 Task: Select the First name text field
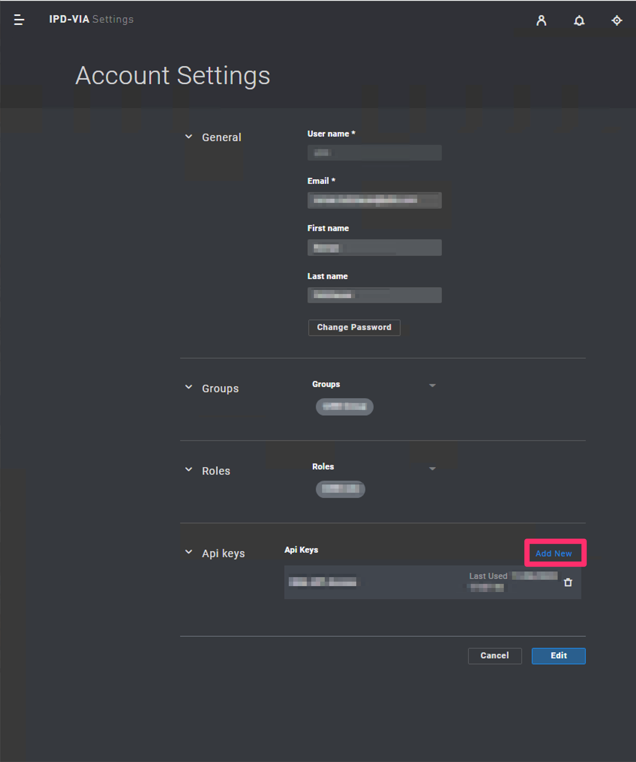(x=374, y=248)
